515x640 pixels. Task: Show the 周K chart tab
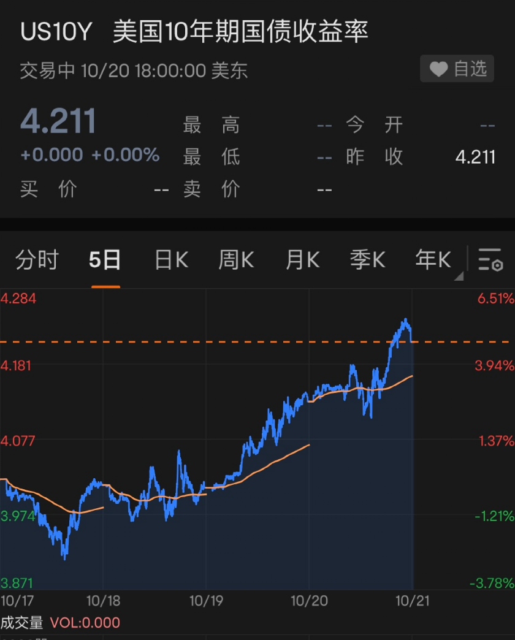pos(236,261)
